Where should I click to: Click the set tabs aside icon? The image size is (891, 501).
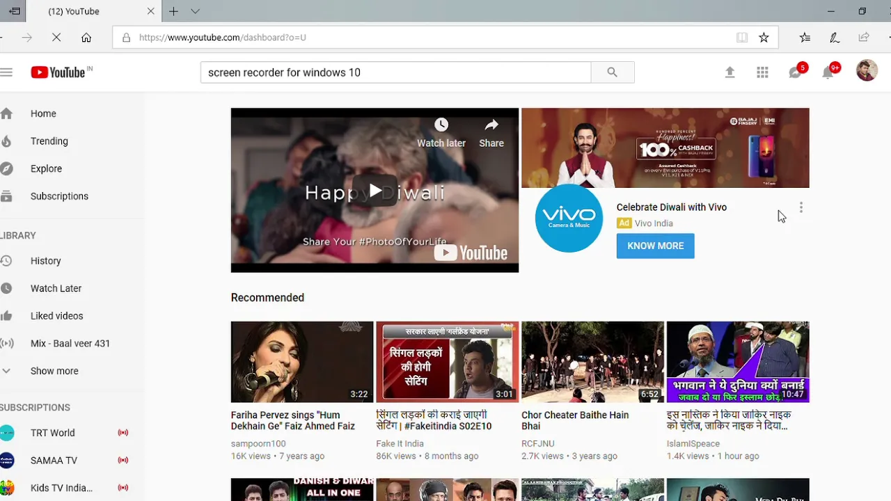14,11
